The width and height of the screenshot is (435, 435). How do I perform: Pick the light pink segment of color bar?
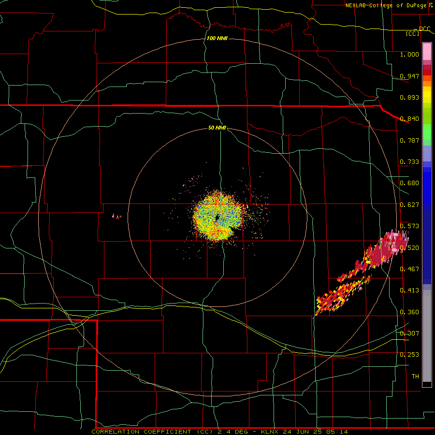(x=427, y=52)
